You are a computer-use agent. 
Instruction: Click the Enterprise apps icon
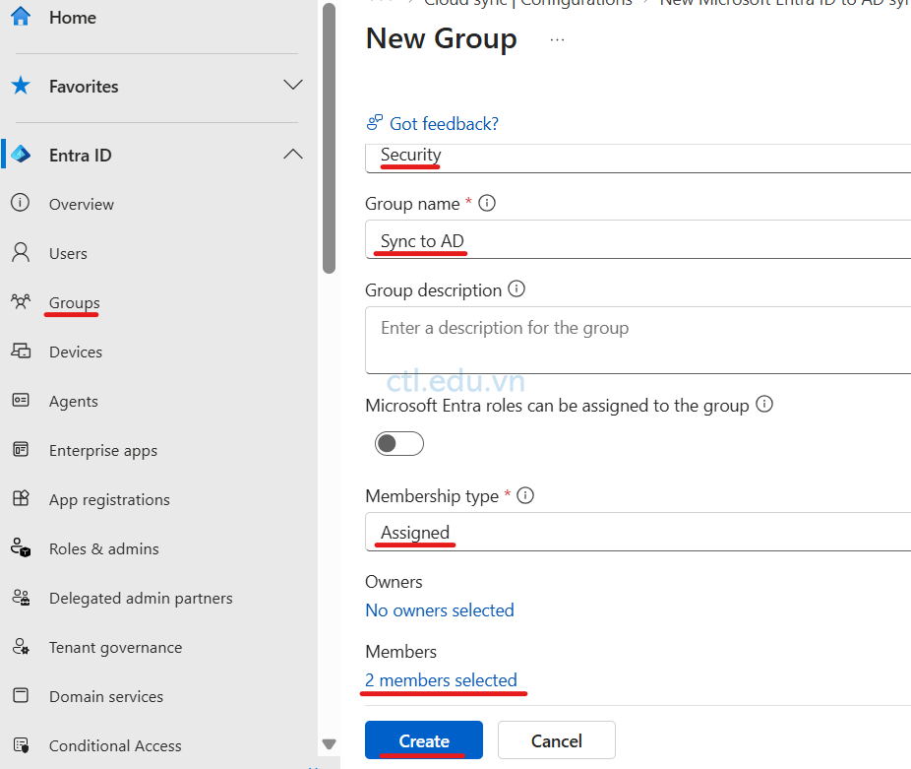[21, 450]
